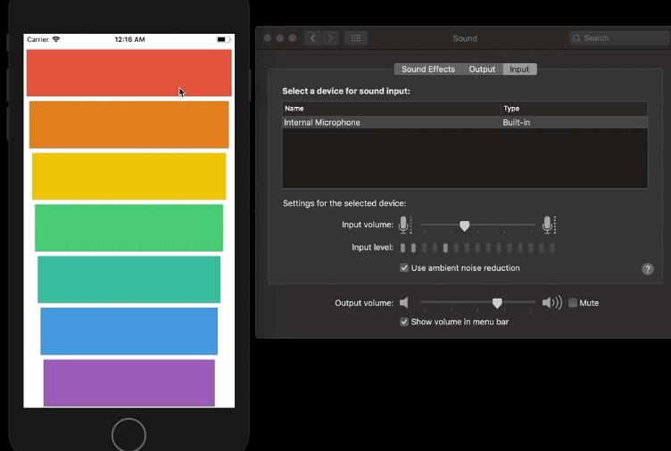
Task: Open the Show All preferences grid icon
Action: [x=356, y=38]
